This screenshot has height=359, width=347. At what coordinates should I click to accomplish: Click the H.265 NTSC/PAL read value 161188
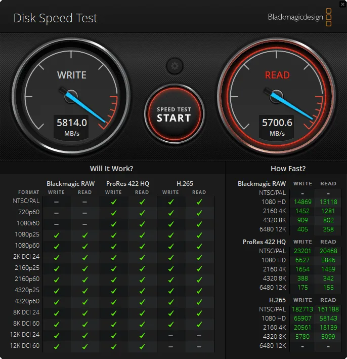(x=328, y=309)
